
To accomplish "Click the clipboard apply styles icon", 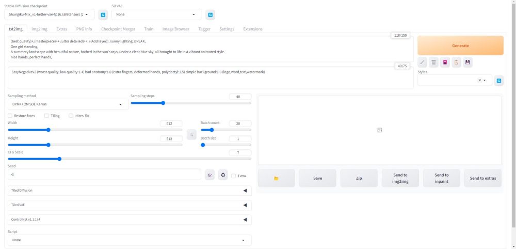I will [456, 63].
